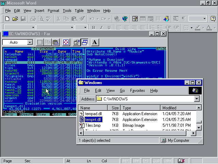Click the New document icon in Word
The width and height of the screenshot is (218, 164).
coord(7,18)
